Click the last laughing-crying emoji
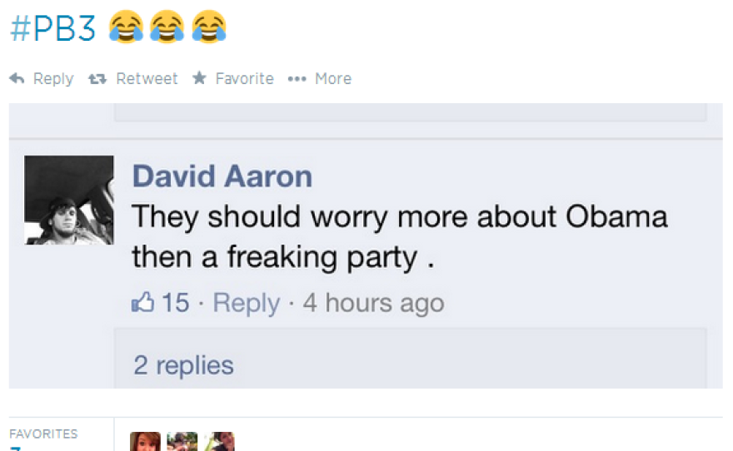 [209, 27]
